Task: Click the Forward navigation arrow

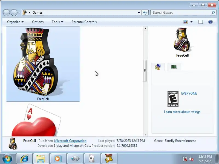Action: (14, 13)
